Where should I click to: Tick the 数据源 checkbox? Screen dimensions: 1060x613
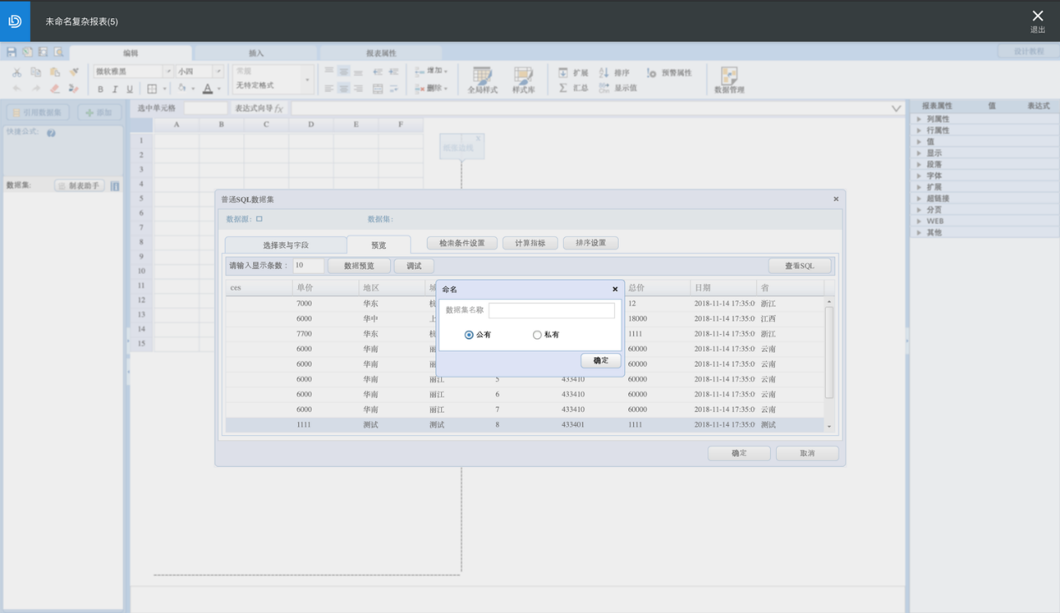(259, 220)
